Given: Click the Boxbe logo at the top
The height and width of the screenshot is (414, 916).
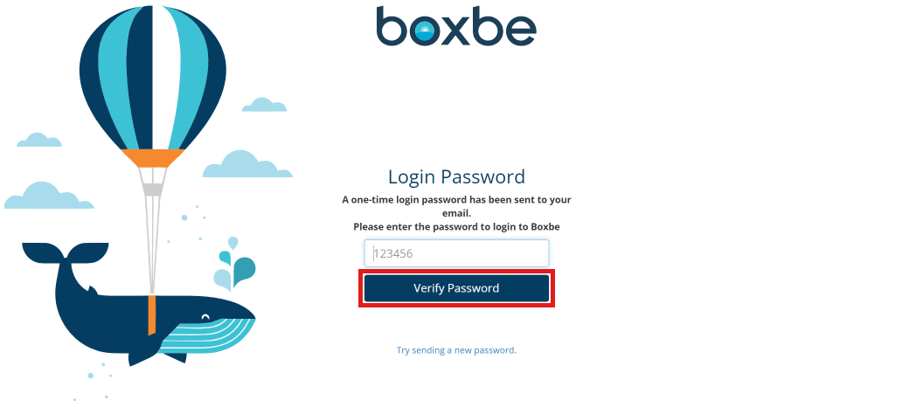Looking at the screenshot, I should [x=456, y=26].
